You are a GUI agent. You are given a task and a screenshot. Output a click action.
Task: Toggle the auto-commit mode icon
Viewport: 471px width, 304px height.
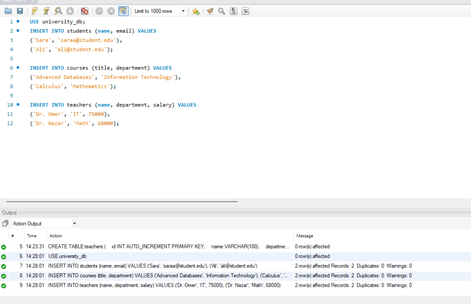tap(123, 11)
